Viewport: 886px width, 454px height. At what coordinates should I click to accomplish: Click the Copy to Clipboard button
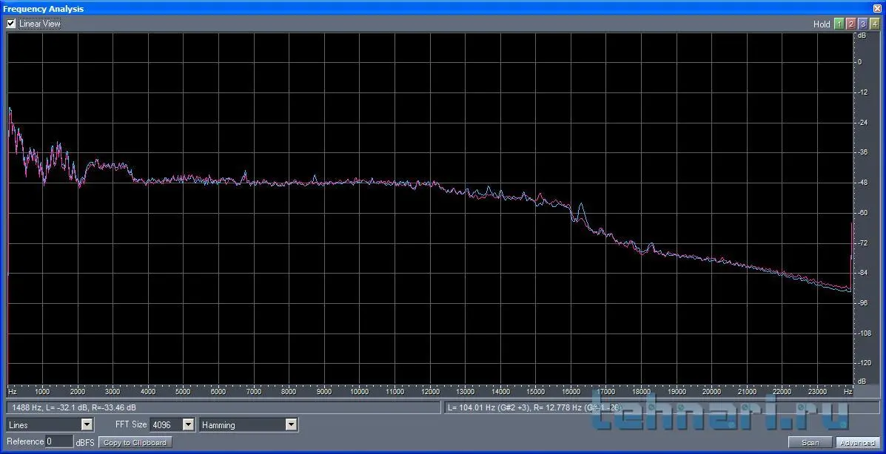pos(135,442)
